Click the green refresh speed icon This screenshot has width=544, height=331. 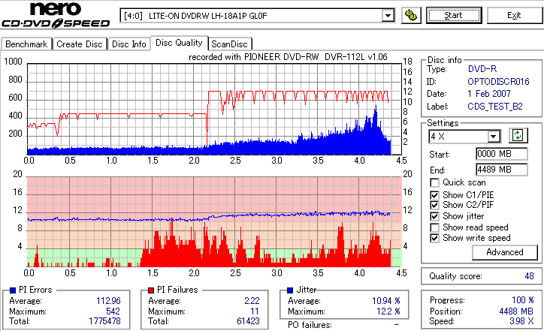[x=518, y=136]
